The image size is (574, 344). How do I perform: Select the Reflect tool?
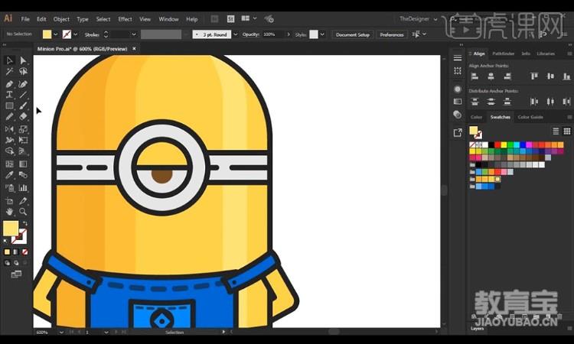coord(9,129)
